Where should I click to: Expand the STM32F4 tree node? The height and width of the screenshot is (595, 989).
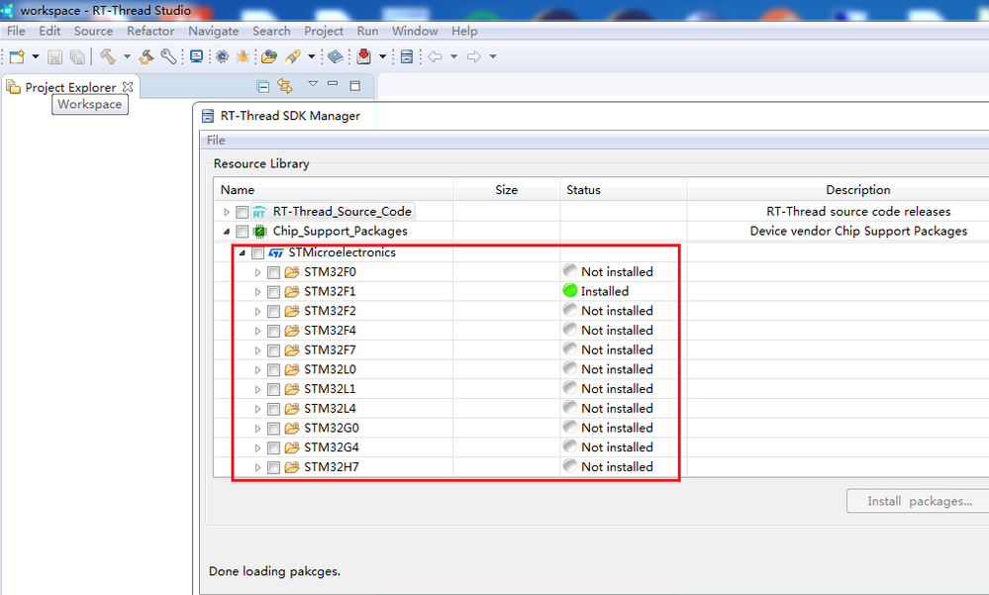coord(257,332)
